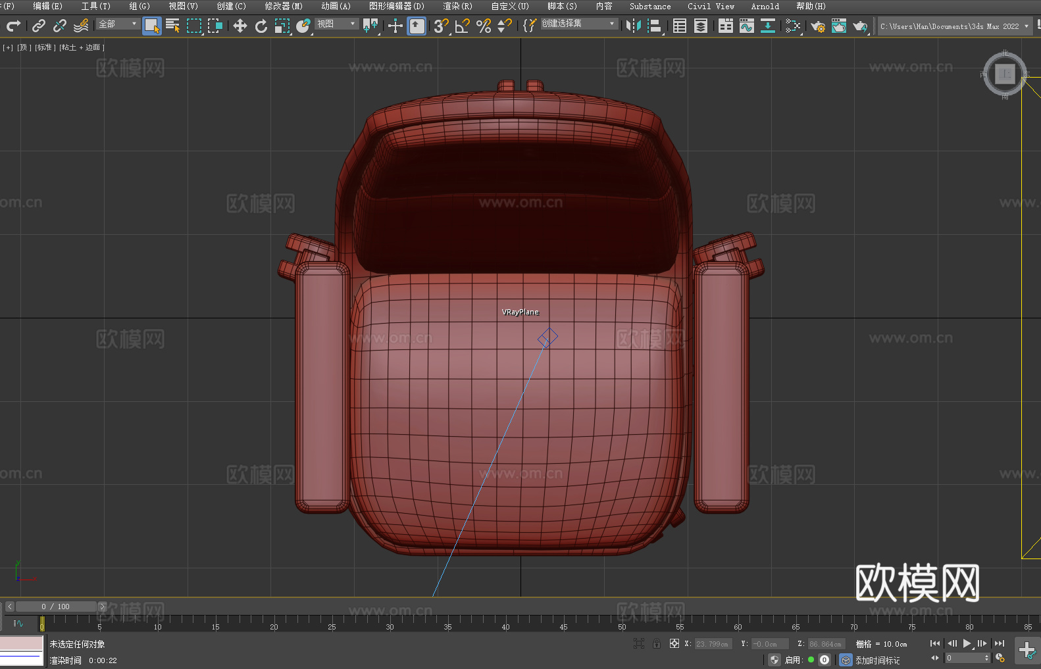The width and height of the screenshot is (1041, 669).
Task: Open Material Editor icon
Action: click(793, 26)
